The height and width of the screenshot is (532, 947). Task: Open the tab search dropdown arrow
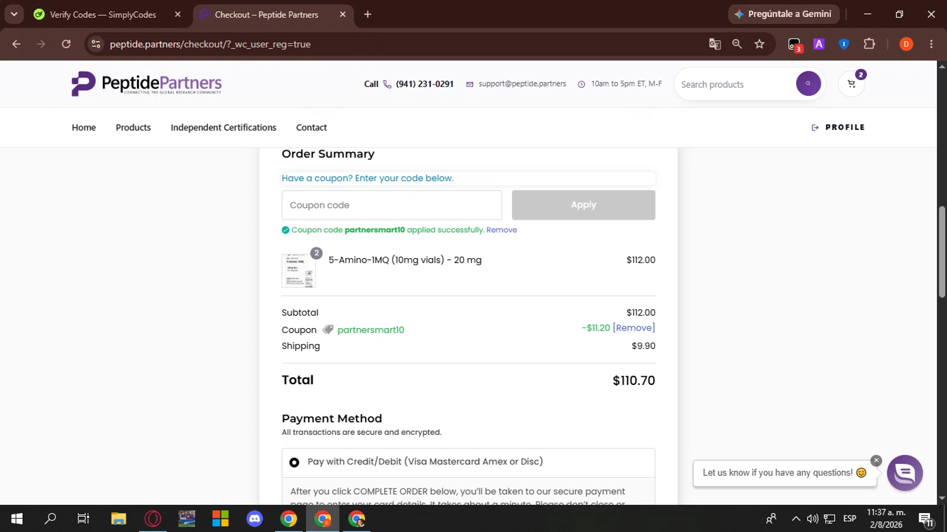[14, 14]
